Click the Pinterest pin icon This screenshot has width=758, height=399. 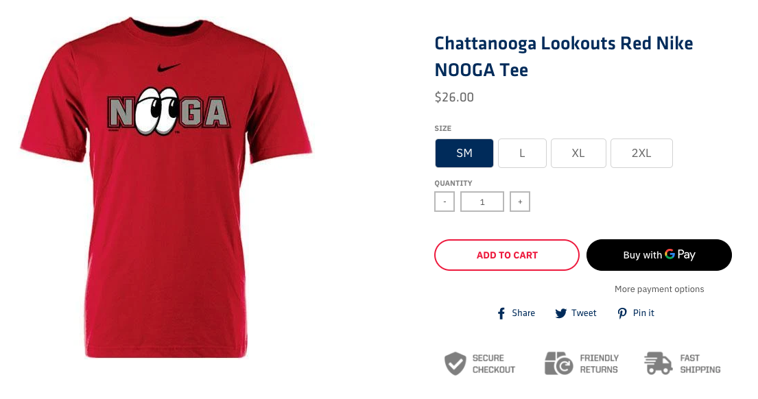[621, 313]
